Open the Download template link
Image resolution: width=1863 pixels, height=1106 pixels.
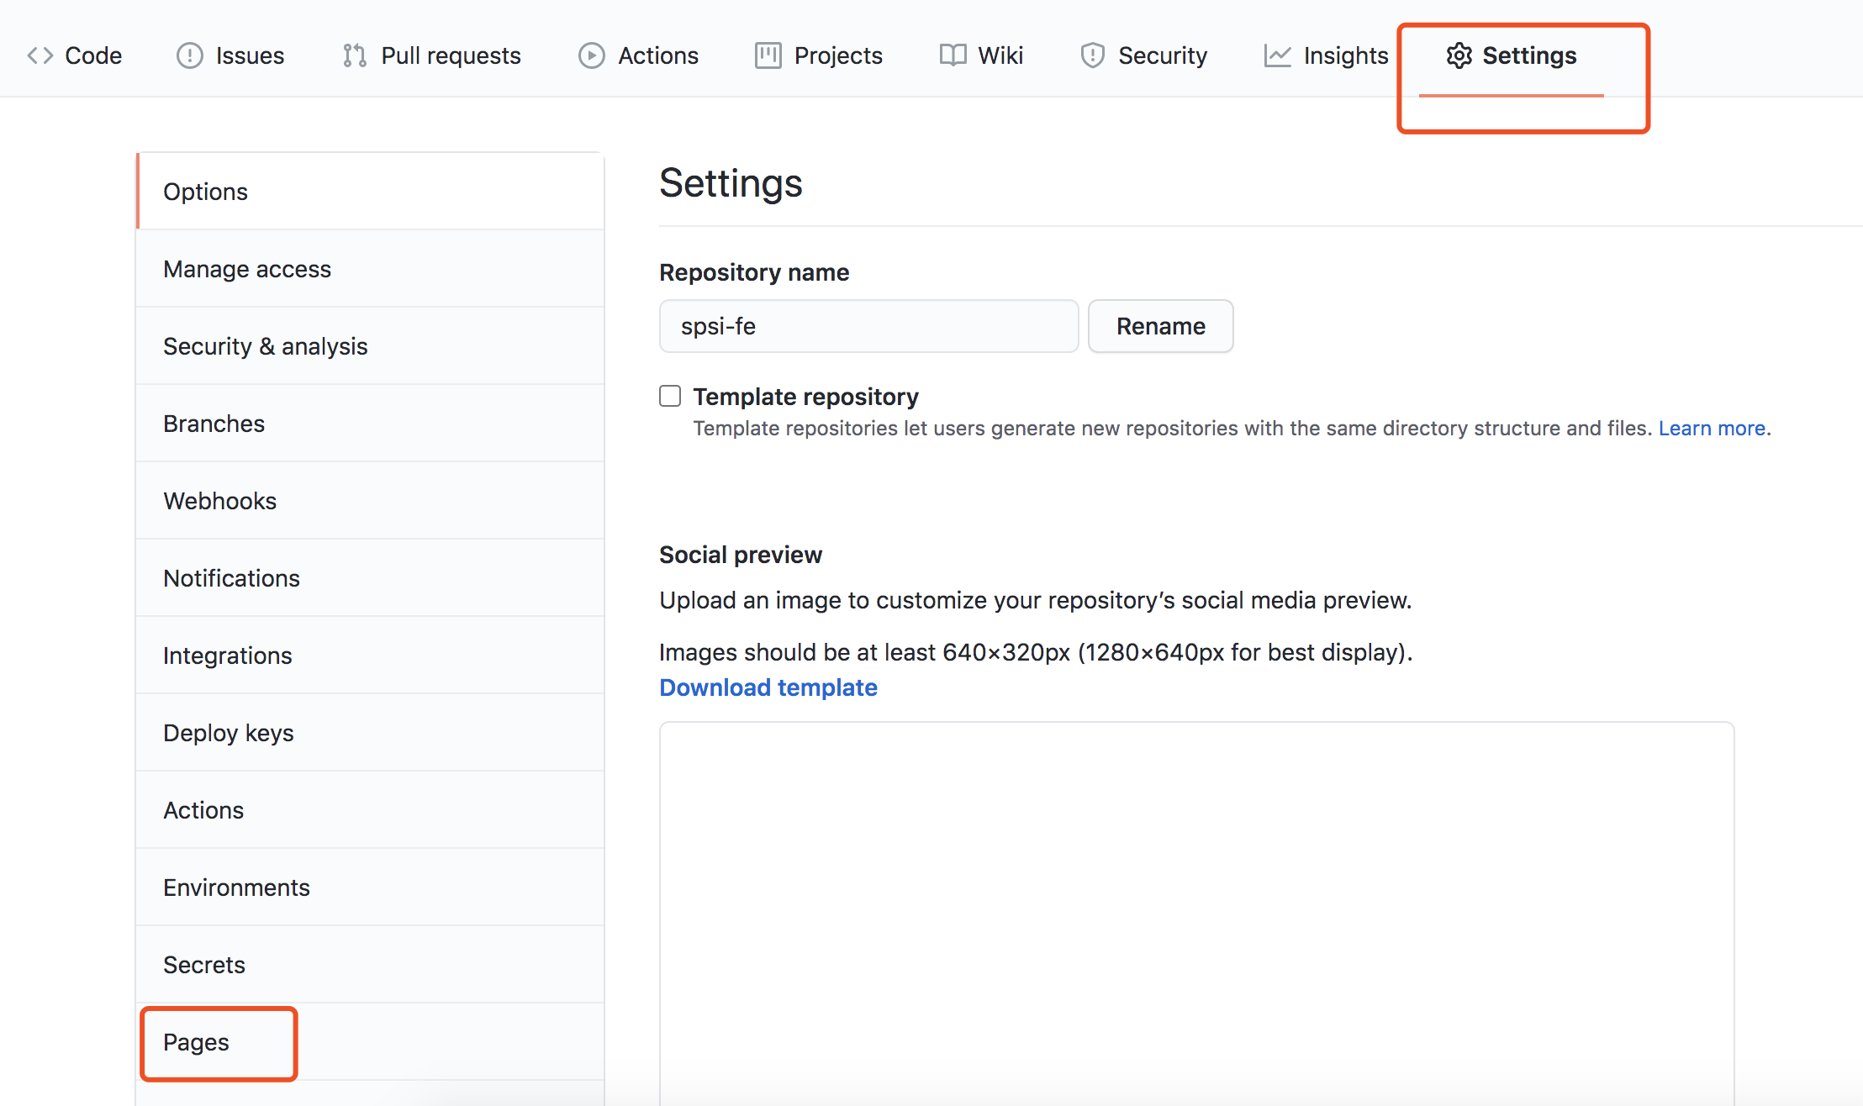[x=768, y=687]
